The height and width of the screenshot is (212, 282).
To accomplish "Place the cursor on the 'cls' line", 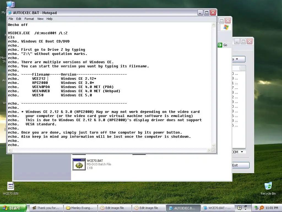I will [x=11, y=37].
